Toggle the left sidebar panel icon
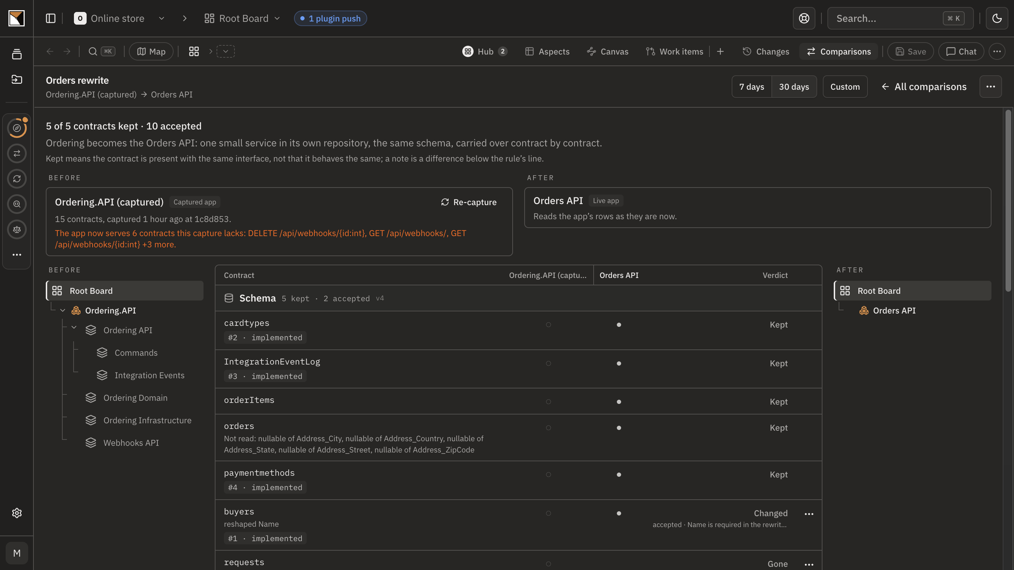Screen dimensions: 1014x570 point(50,19)
